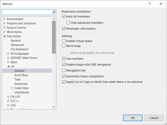The image size is (167, 125).
Task: Enable Navigation bar checkbox
Action: point(64,70)
